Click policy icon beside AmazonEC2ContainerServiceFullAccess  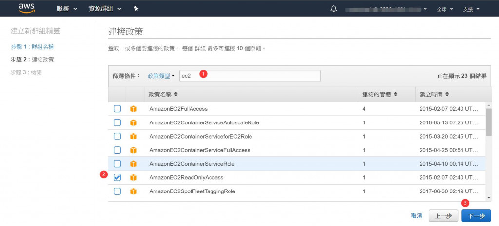click(134, 150)
